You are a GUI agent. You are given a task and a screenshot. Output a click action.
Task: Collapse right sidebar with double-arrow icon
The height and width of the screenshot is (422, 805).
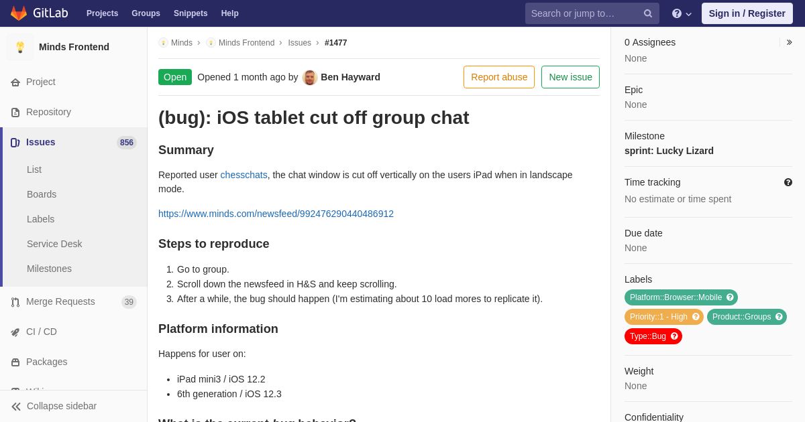click(x=789, y=42)
